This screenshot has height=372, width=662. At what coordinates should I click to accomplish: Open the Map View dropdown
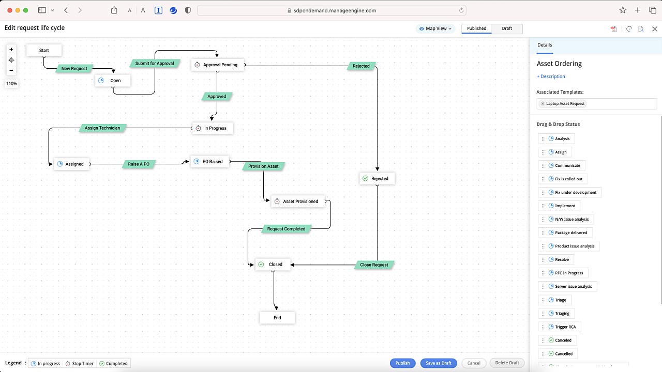tap(435, 28)
